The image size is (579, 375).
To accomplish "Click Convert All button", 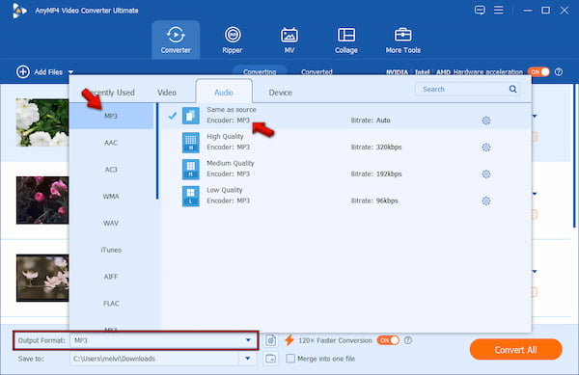I will coord(515,350).
